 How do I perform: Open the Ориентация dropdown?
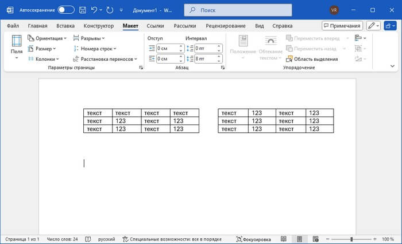coord(47,38)
